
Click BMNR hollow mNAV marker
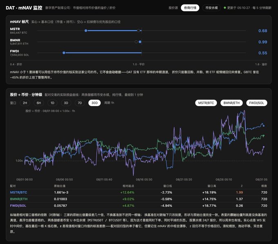point(136,42)
